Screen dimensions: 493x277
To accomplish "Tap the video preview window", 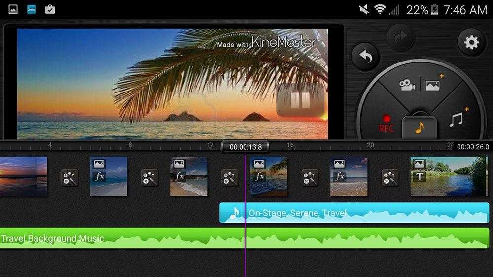I will [x=173, y=84].
